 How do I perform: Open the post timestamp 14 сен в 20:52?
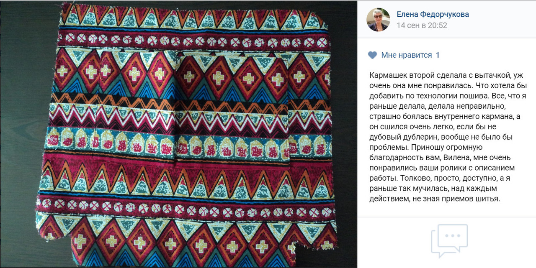pos(422,26)
